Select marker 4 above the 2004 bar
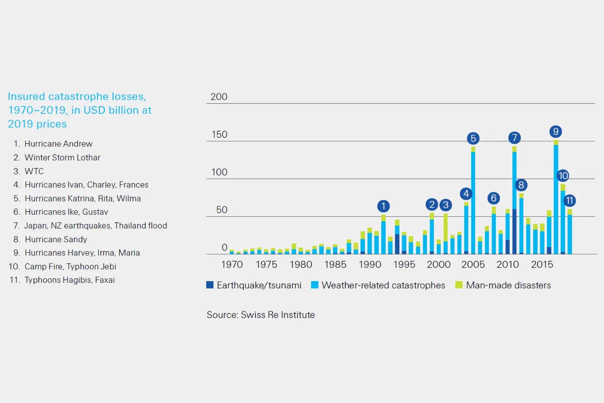The image size is (604, 403). (466, 194)
